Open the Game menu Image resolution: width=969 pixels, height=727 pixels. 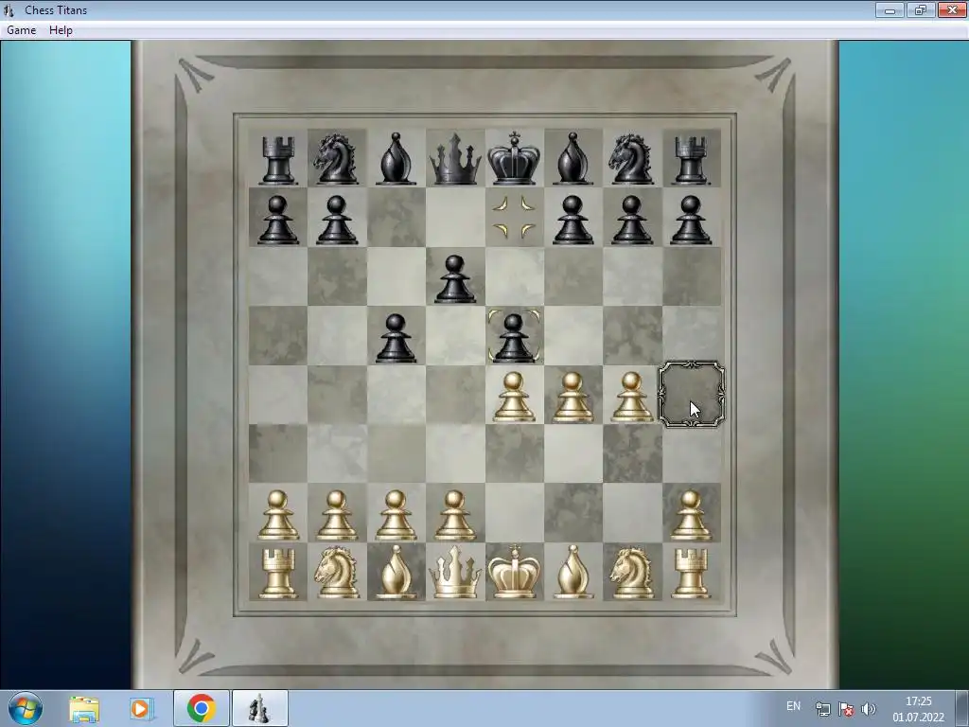[x=22, y=29]
